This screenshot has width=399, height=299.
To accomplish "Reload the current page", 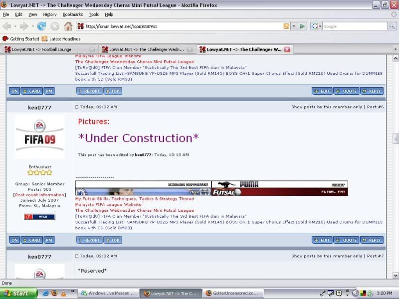I will coord(41,26).
